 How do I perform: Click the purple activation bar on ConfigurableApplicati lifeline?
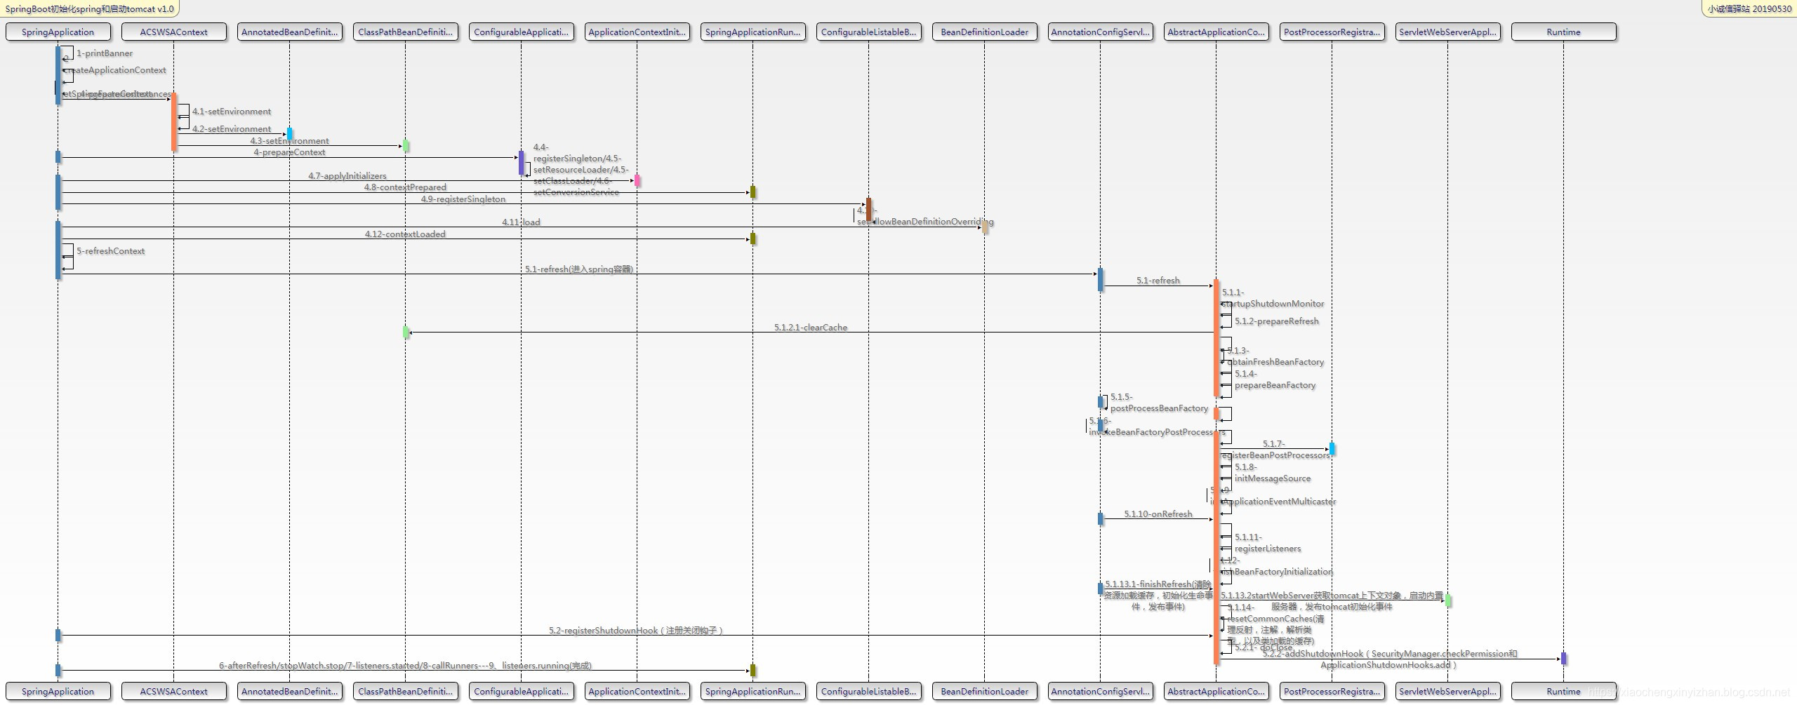point(521,163)
